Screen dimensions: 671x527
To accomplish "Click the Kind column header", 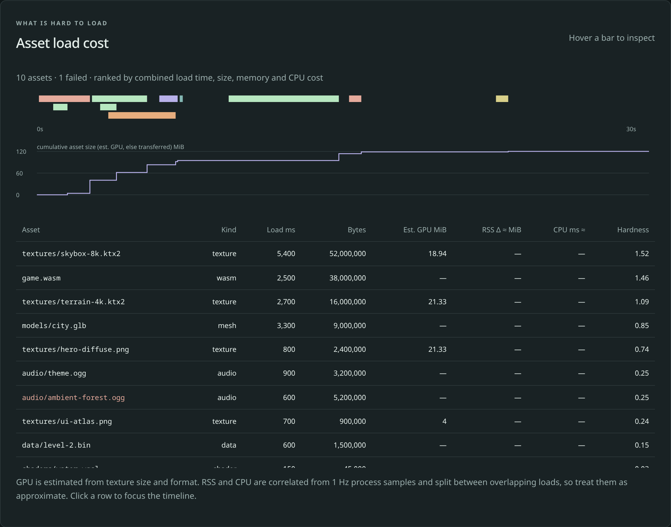I will click(229, 230).
